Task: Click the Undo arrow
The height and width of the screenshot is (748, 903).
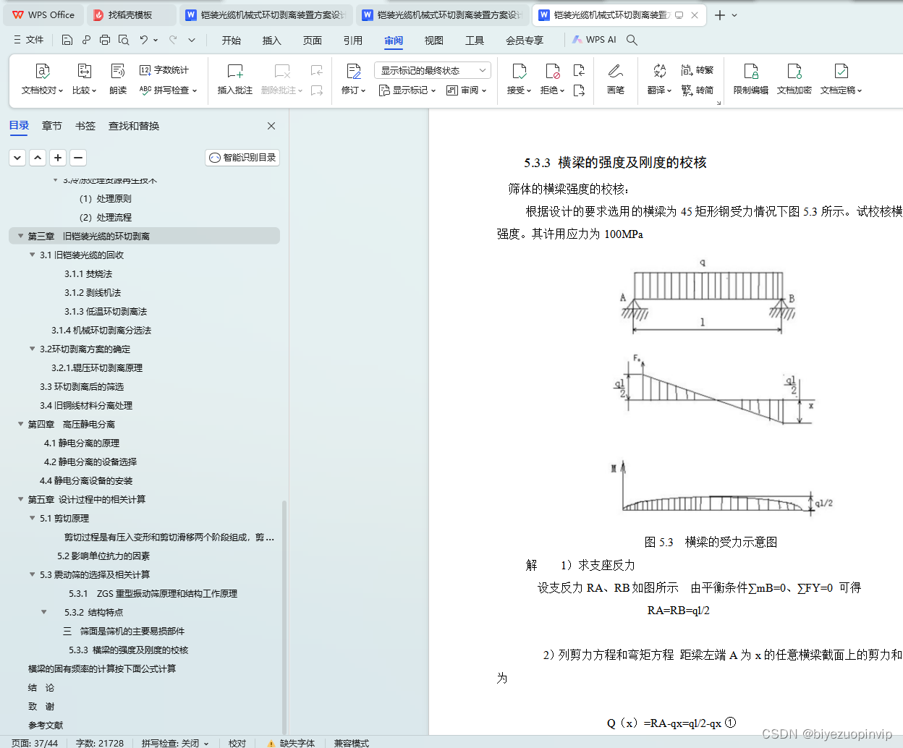Action: 144,40
